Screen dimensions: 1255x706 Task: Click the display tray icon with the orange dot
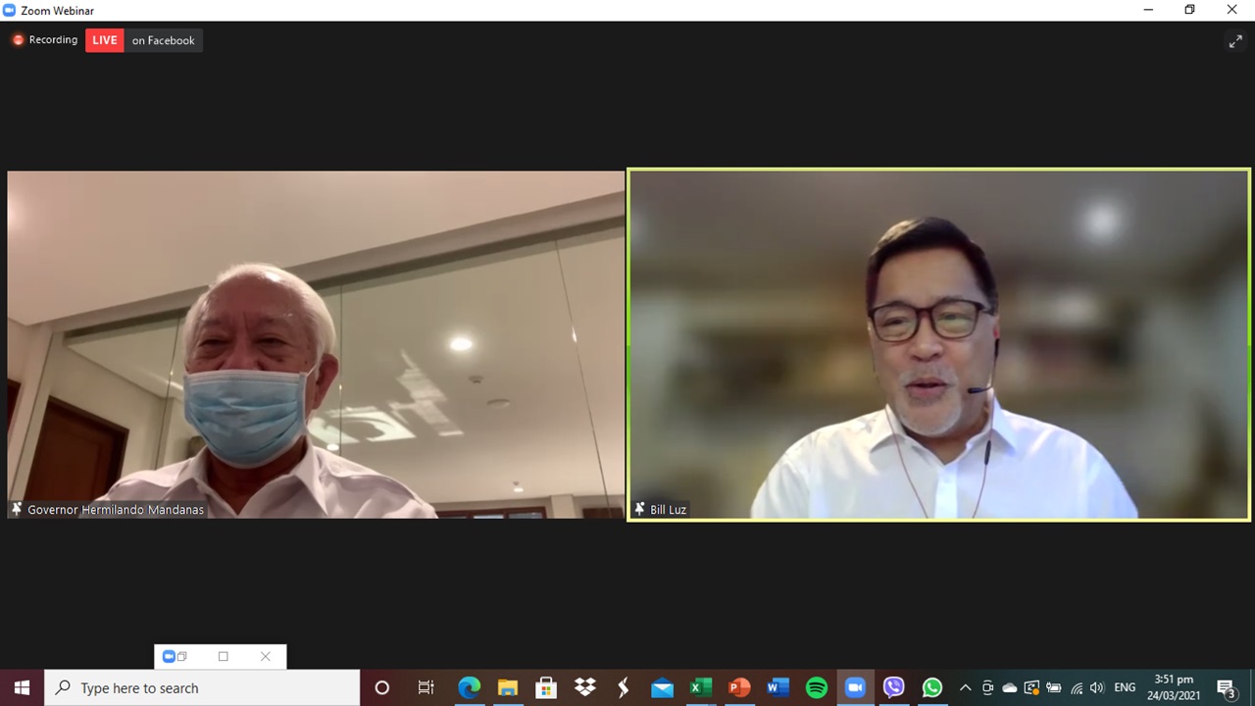[x=1031, y=687]
